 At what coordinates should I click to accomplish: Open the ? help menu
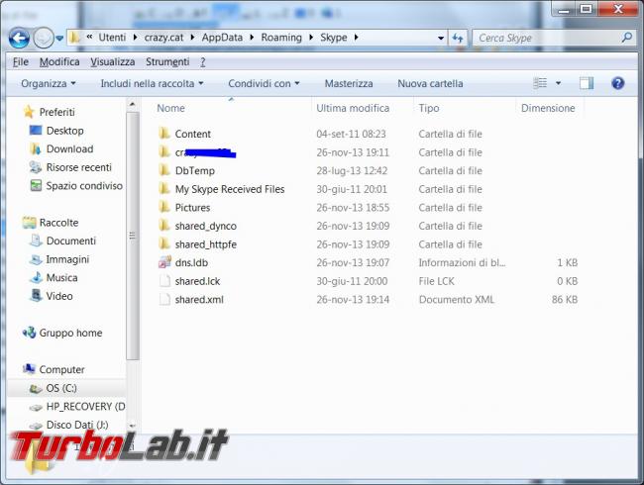point(203,62)
